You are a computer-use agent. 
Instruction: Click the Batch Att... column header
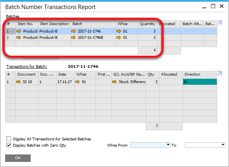(192, 24)
